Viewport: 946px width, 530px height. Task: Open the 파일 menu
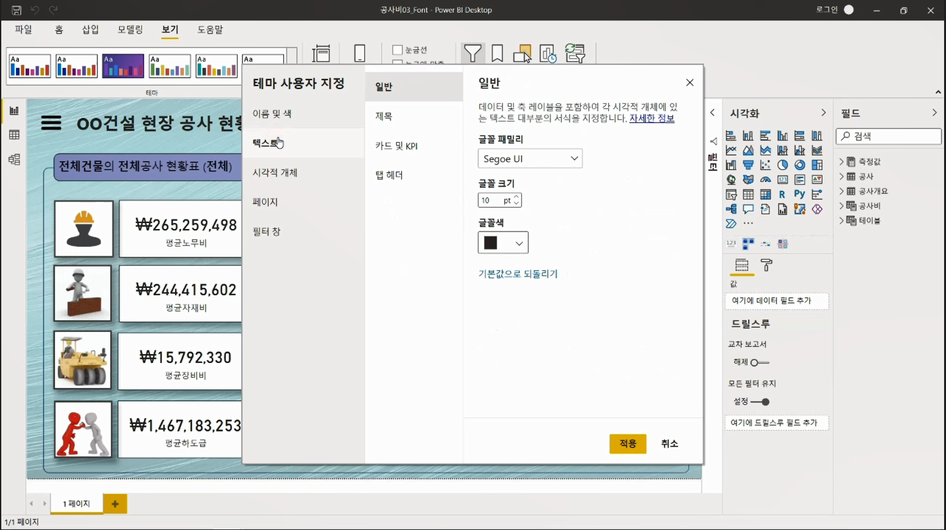pyautogui.click(x=23, y=29)
